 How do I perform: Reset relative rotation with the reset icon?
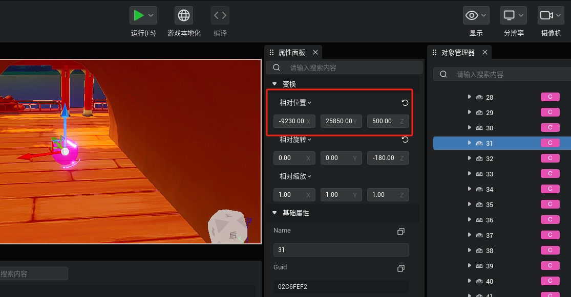(405, 140)
